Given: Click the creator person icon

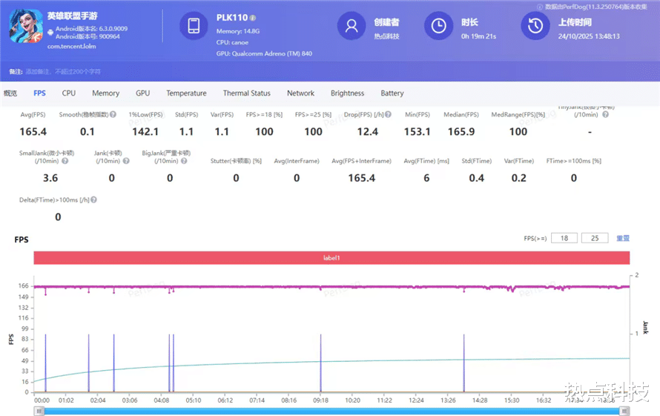Looking at the screenshot, I should 352,26.
